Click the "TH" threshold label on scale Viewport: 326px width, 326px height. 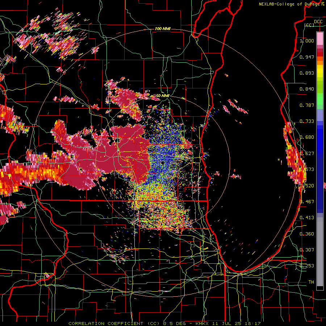point(311,282)
